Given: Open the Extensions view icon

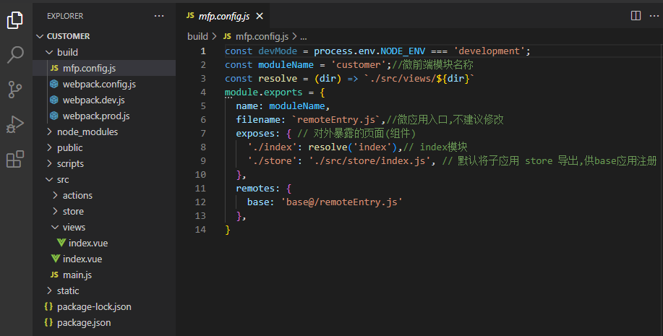Looking at the screenshot, I should (x=15, y=159).
